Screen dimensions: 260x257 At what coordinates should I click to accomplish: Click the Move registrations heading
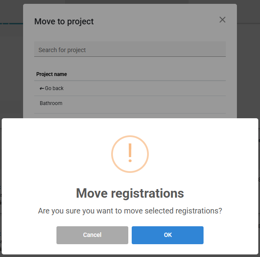pyautogui.click(x=130, y=193)
